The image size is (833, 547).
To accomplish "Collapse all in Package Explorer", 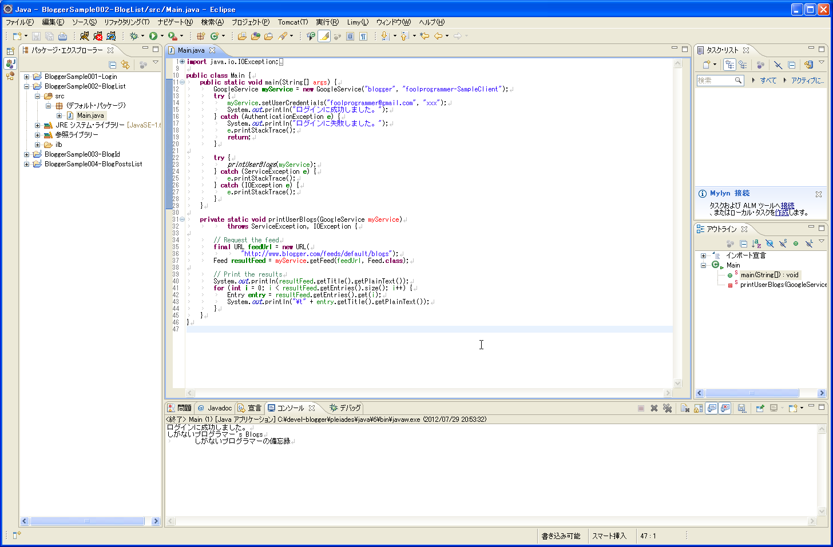I will (113, 65).
